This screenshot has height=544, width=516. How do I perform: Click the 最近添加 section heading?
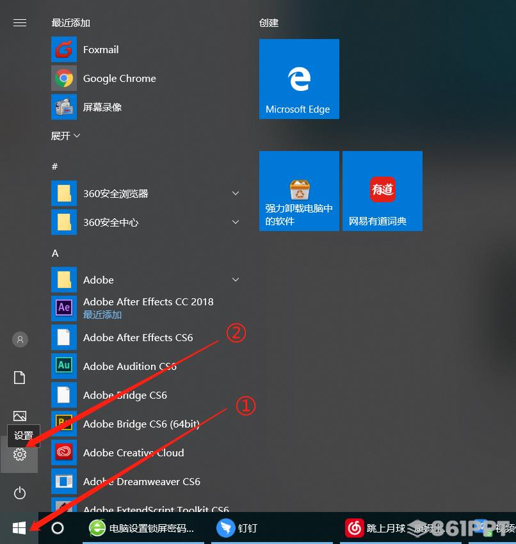tap(71, 23)
